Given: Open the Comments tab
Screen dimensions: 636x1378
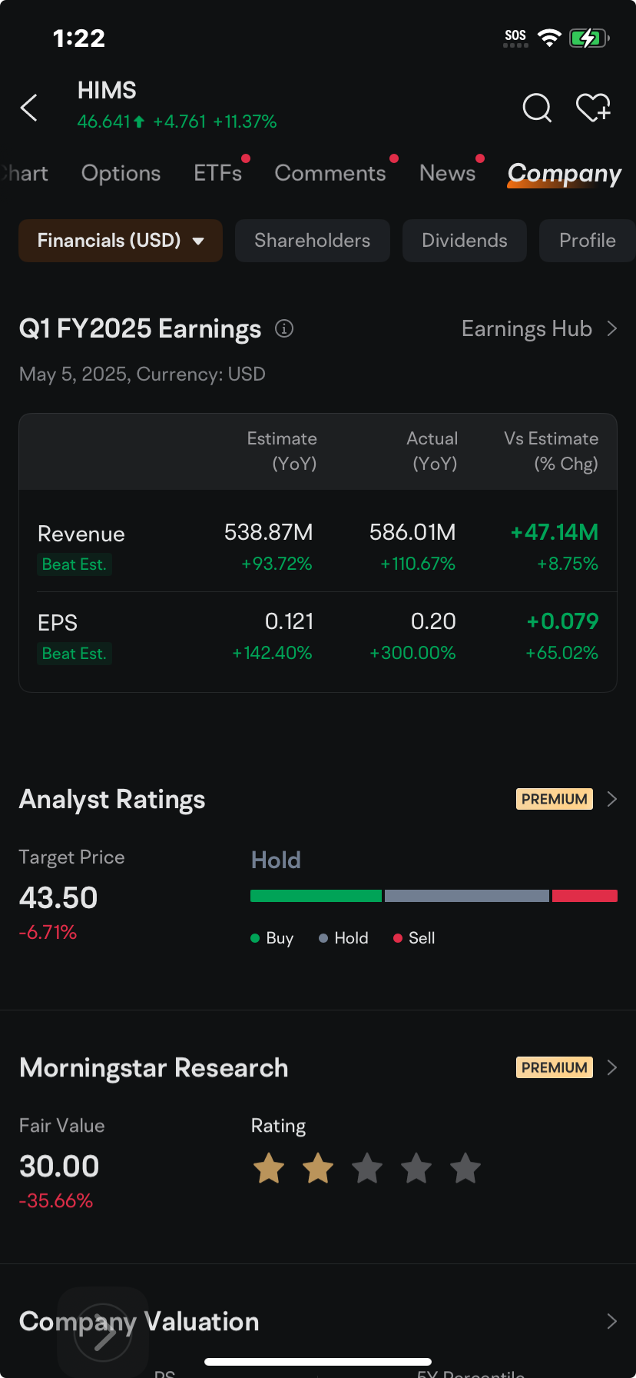Looking at the screenshot, I should click(x=330, y=174).
